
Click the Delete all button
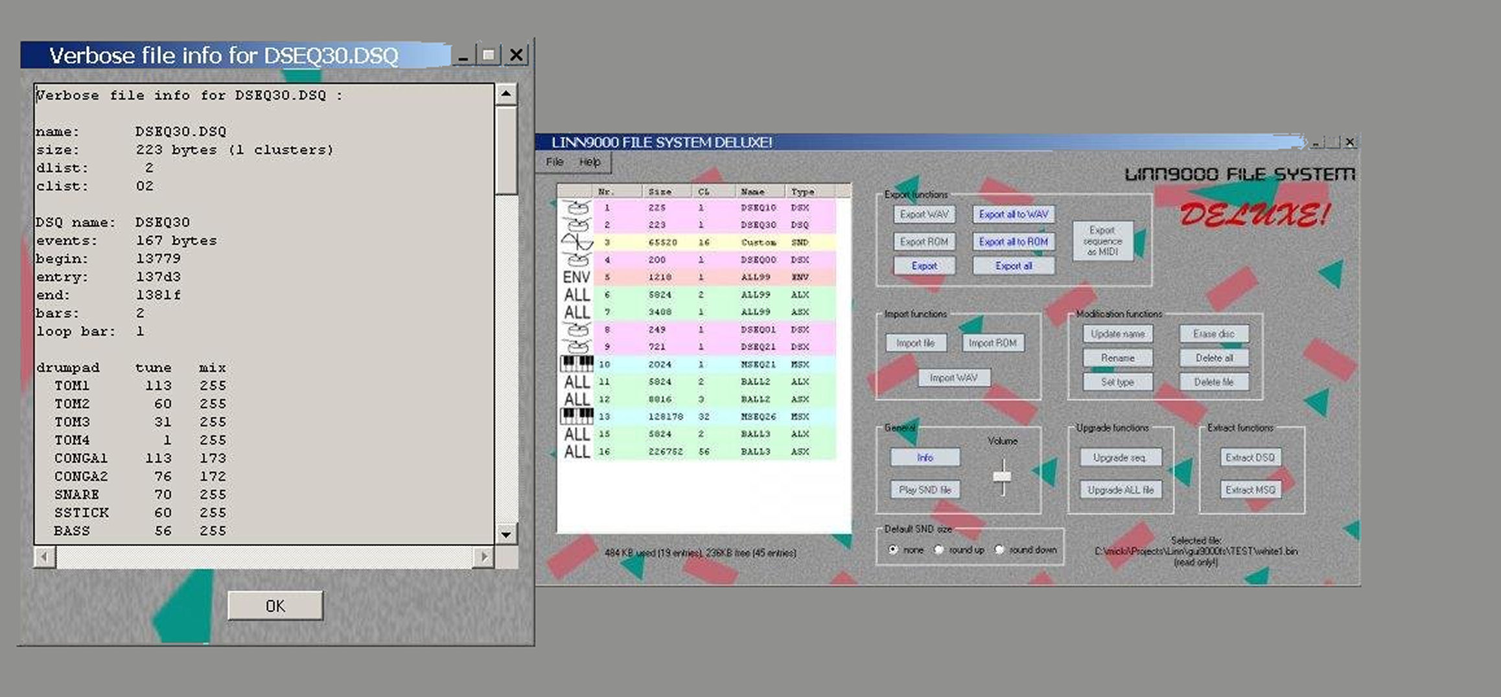[x=1213, y=358]
